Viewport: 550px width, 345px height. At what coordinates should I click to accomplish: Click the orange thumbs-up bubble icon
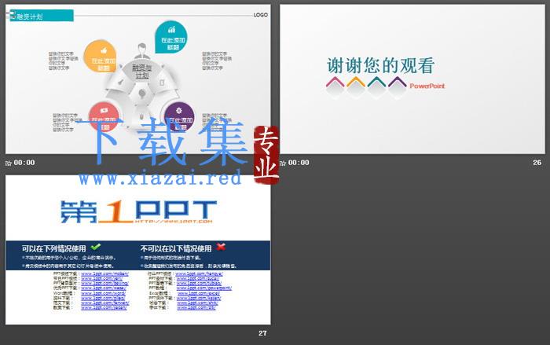(100, 56)
